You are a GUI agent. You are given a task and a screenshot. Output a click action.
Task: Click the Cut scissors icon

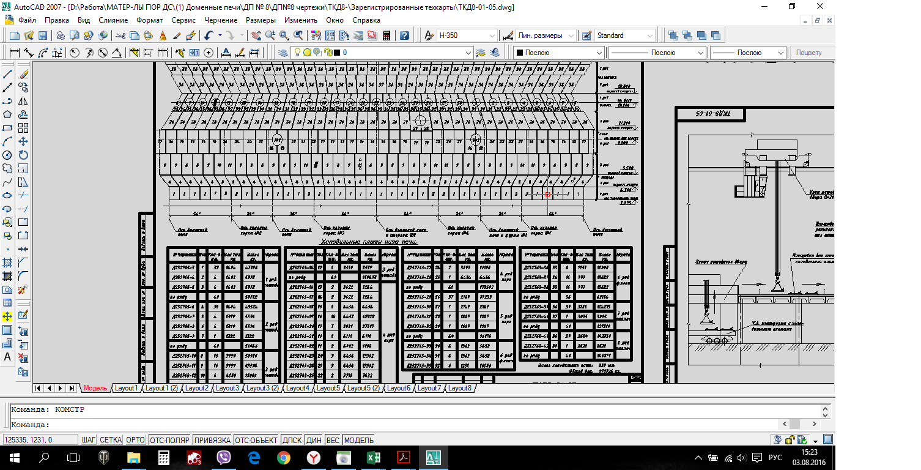(x=120, y=35)
